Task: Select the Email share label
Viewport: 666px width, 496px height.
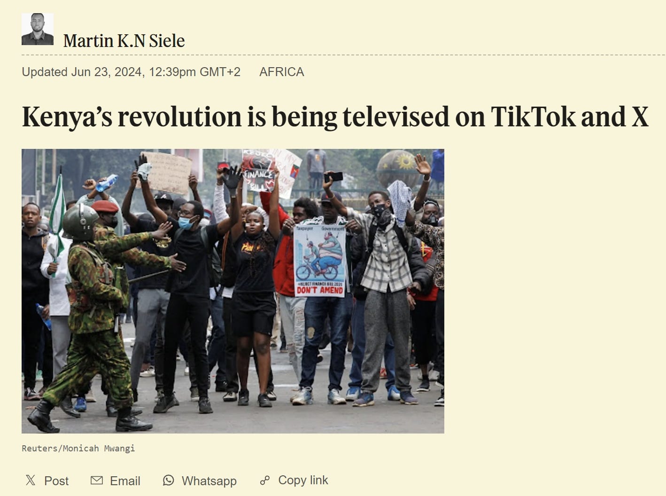Action: [x=125, y=481]
